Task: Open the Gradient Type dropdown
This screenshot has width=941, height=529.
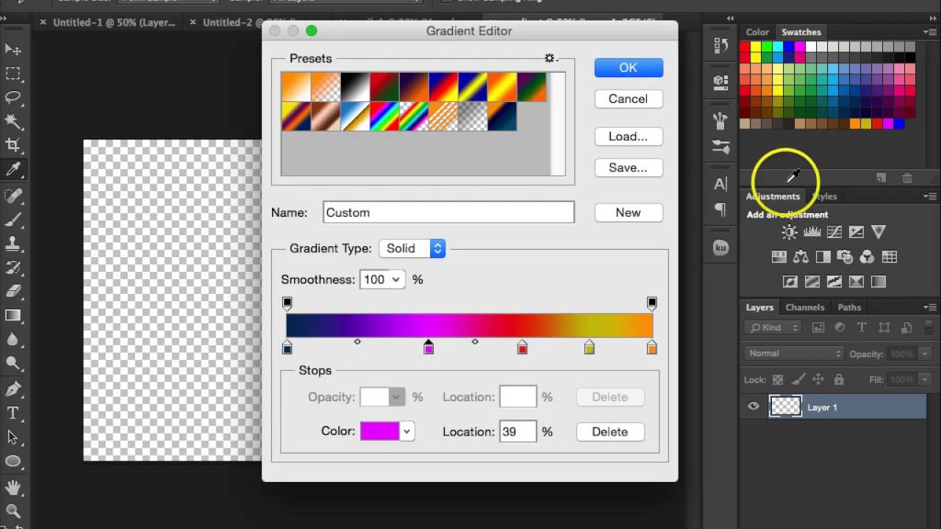Action: click(412, 248)
